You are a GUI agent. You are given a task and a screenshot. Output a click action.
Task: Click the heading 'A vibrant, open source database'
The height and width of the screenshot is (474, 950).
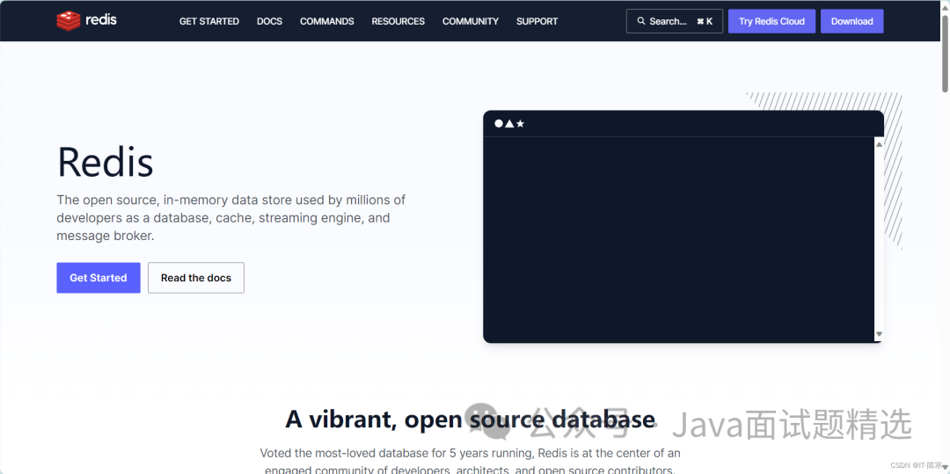click(470, 419)
